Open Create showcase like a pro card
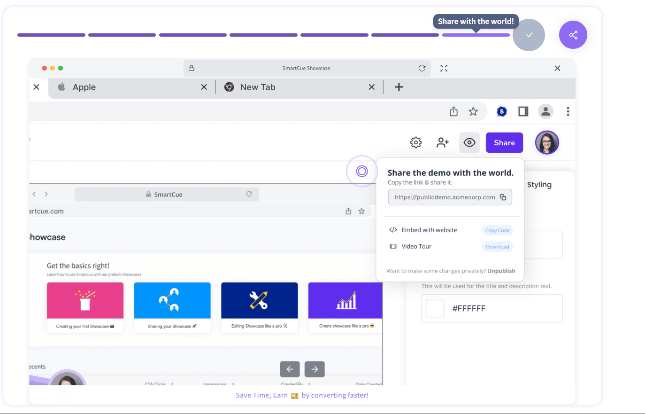 click(x=346, y=307)
